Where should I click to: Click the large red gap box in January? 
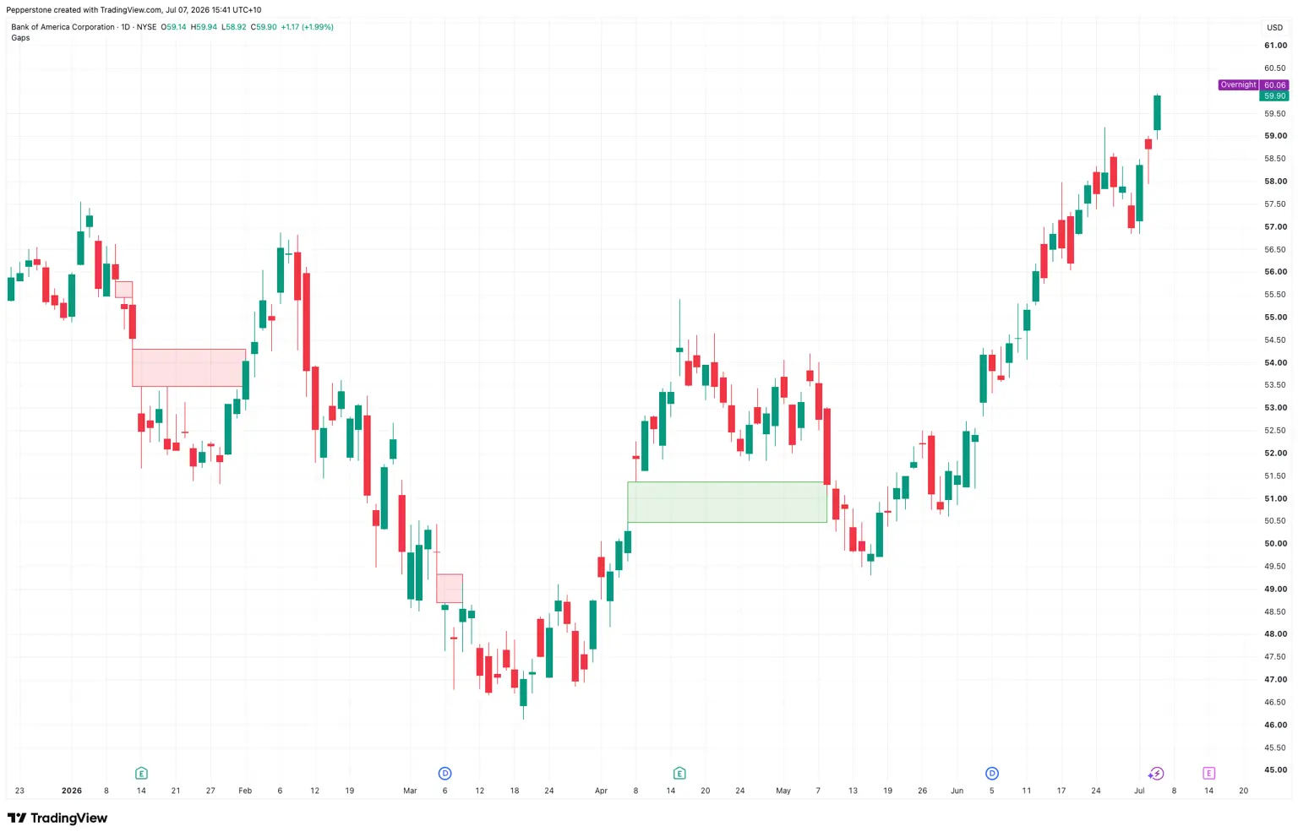coord(188,367)
